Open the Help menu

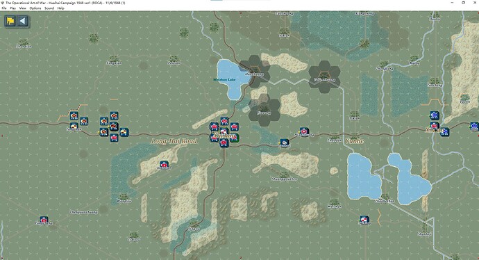[61, 8]
